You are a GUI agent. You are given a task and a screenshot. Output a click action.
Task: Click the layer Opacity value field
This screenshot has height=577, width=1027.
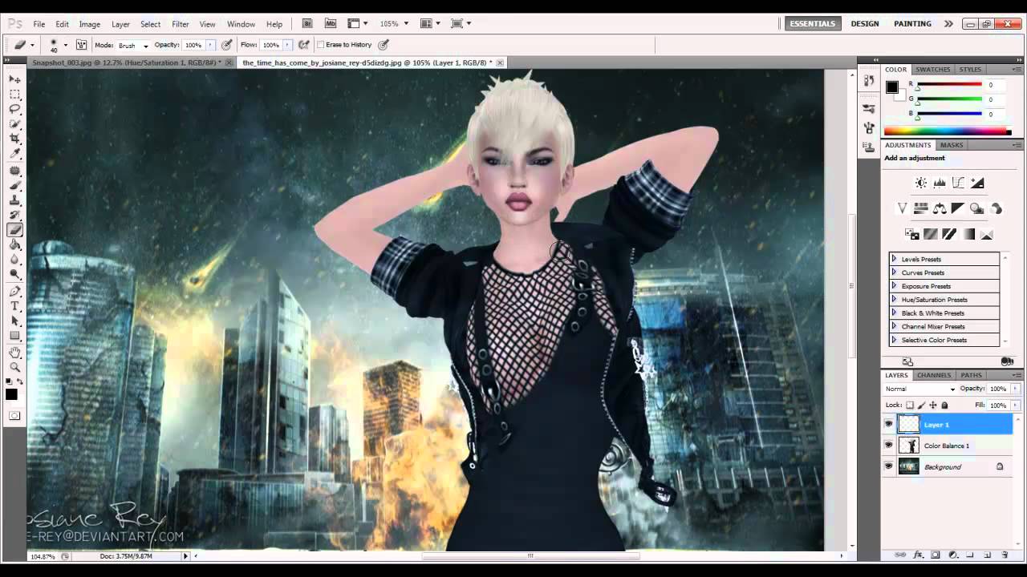pyautogui.click(x=997, y=389)
